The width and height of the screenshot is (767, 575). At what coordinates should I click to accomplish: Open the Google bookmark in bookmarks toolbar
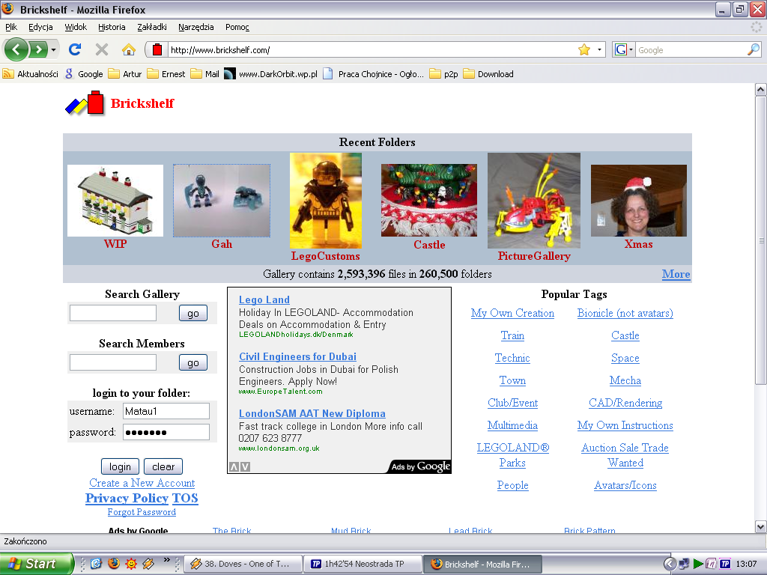pos(84,74)
